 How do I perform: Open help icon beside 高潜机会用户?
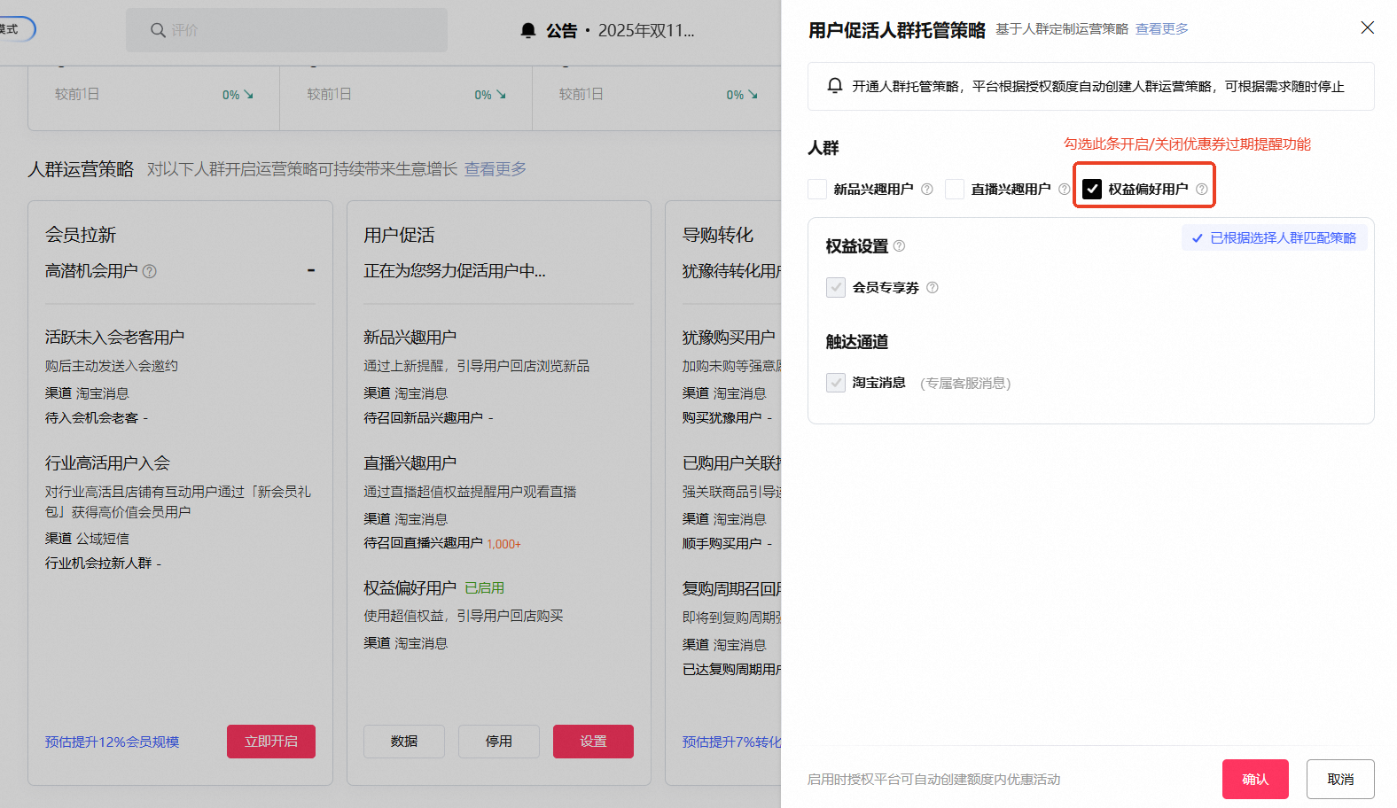coord(149,271)
